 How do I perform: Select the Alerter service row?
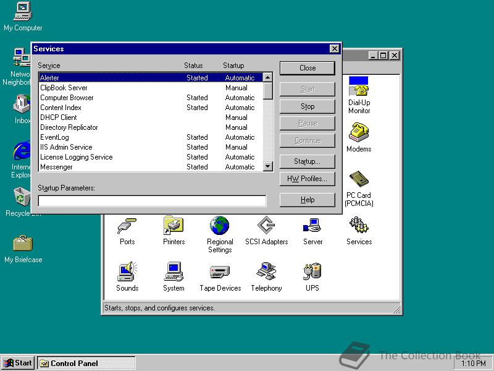tap(151, 78)
